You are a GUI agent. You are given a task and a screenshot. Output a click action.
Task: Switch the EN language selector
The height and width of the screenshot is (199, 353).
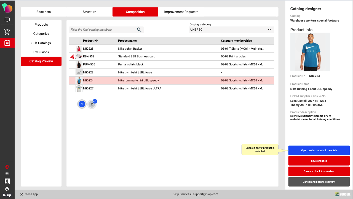[x=7, y=174]
